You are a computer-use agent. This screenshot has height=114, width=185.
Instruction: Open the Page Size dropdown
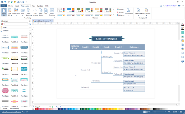coord(9,12)
